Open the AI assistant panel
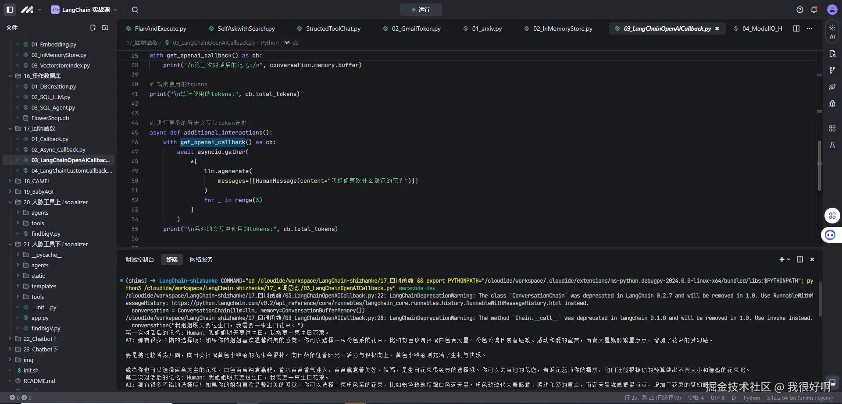The height and width of the screenshot is (404, 842). tap(832, 32)
